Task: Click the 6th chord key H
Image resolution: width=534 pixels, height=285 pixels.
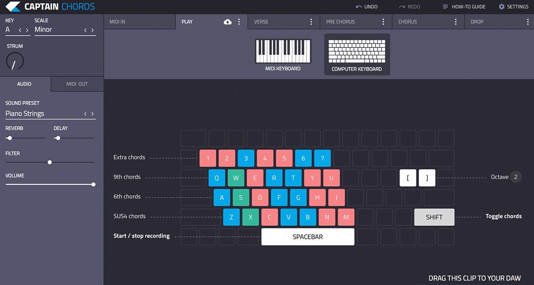Action: (x=317, y=198)
